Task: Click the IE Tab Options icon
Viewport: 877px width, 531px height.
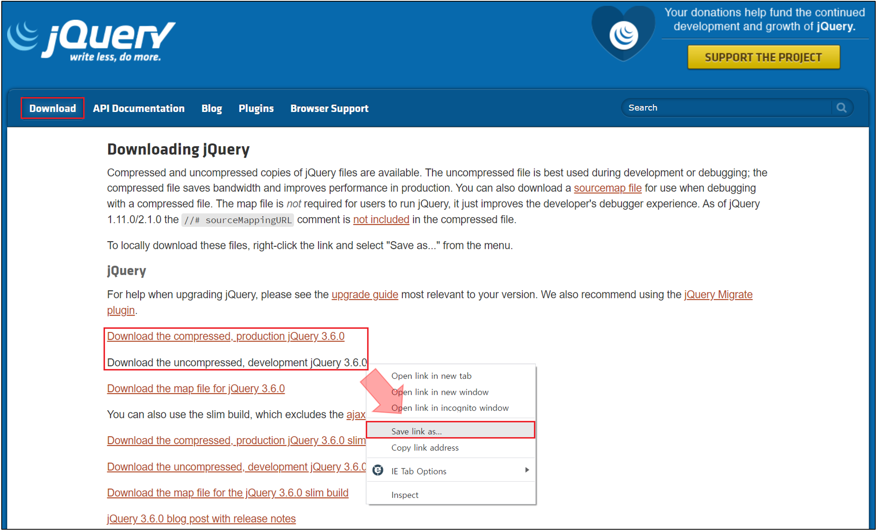Action: 378,470
